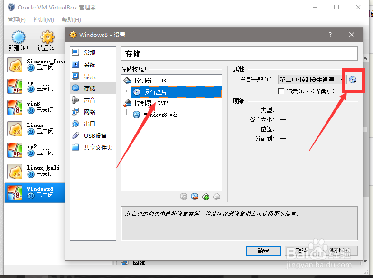
Task: Click the add controller icon under storage tree
Action: pyautogui.click(x=184, y=197)
